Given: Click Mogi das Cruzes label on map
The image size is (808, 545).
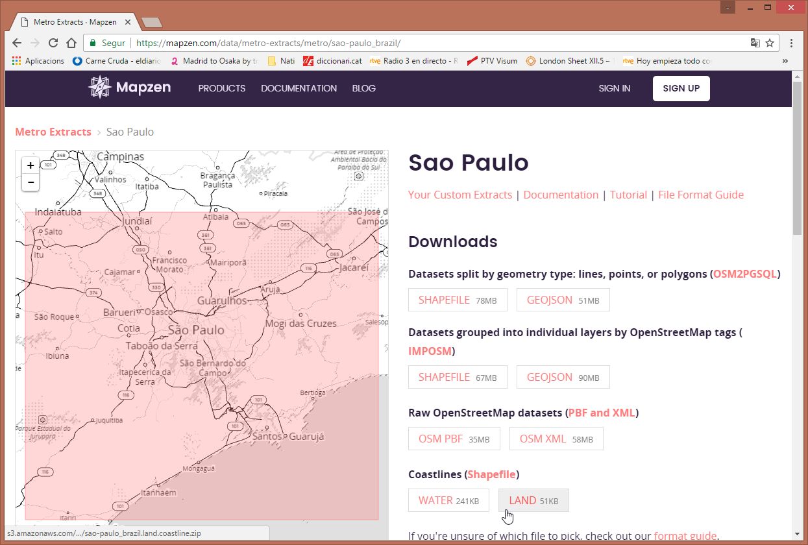Looking at the screenshot, I should coord(301,323).
